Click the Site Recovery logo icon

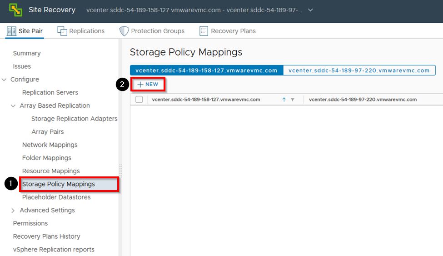coord(15,10)
